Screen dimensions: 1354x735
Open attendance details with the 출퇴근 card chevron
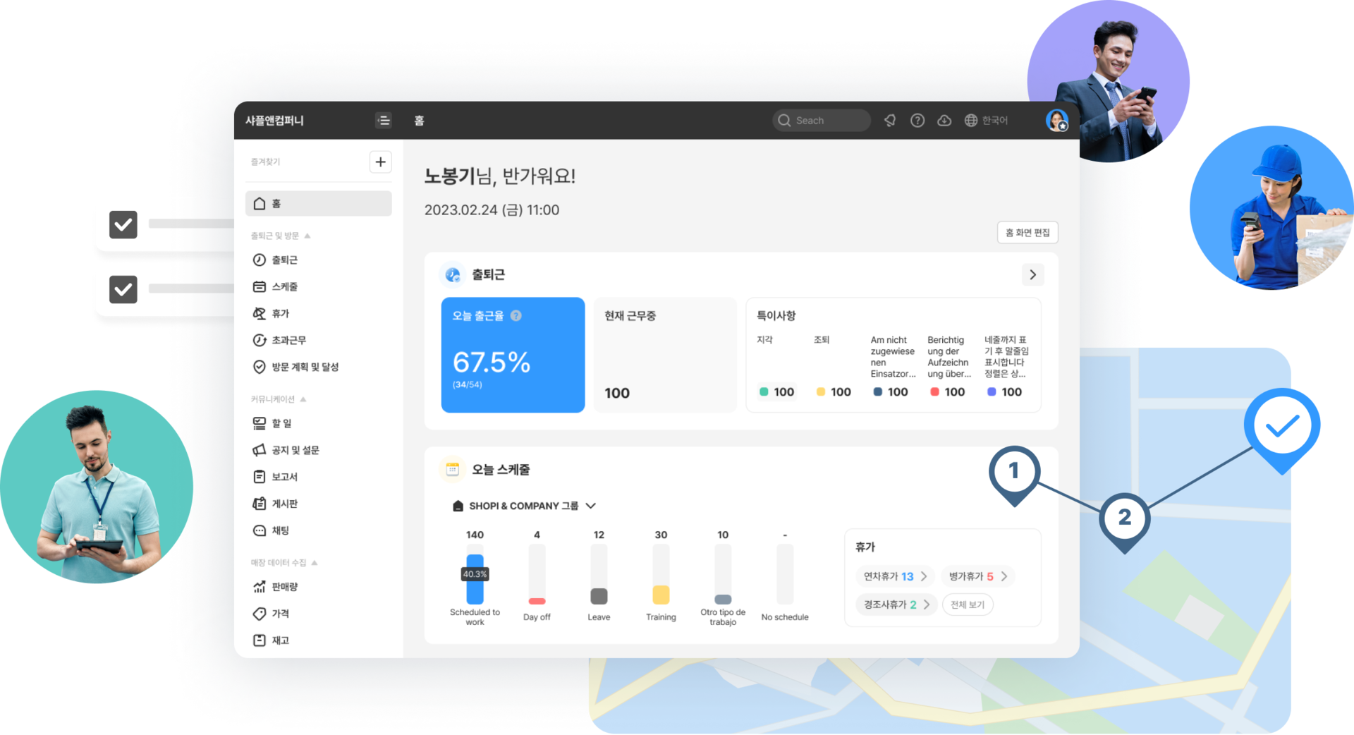[x=1032, y=275]
